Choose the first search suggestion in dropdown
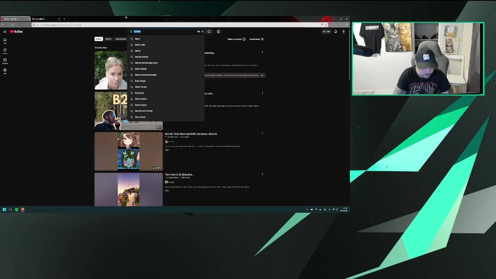The image size is (496, 279). (166, 39)
